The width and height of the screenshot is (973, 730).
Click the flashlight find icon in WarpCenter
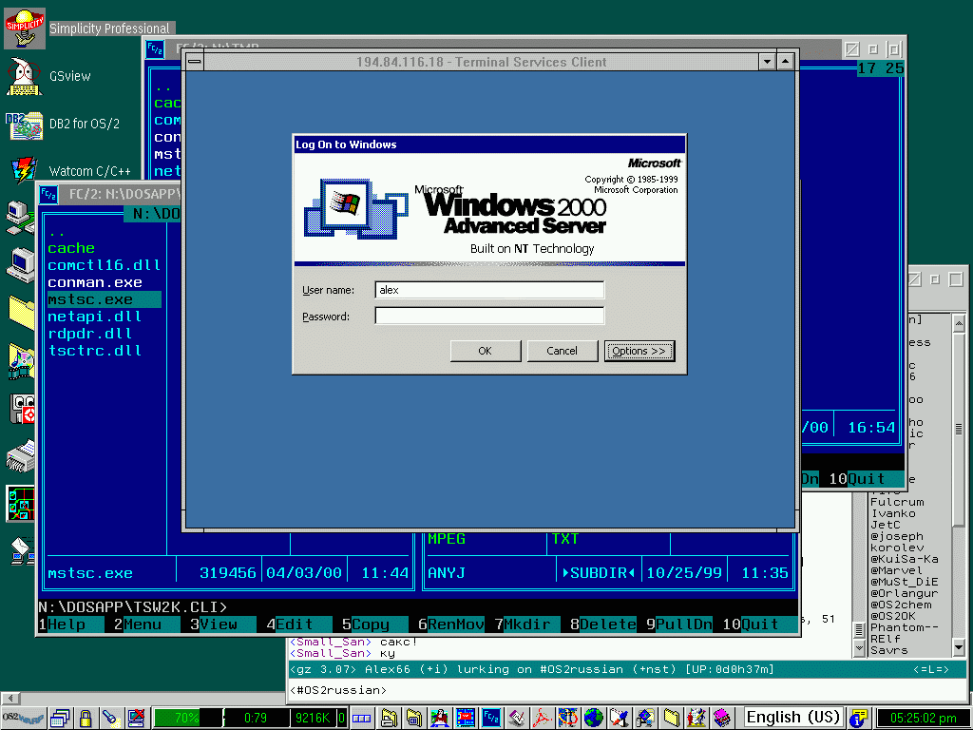coord(110,719)
